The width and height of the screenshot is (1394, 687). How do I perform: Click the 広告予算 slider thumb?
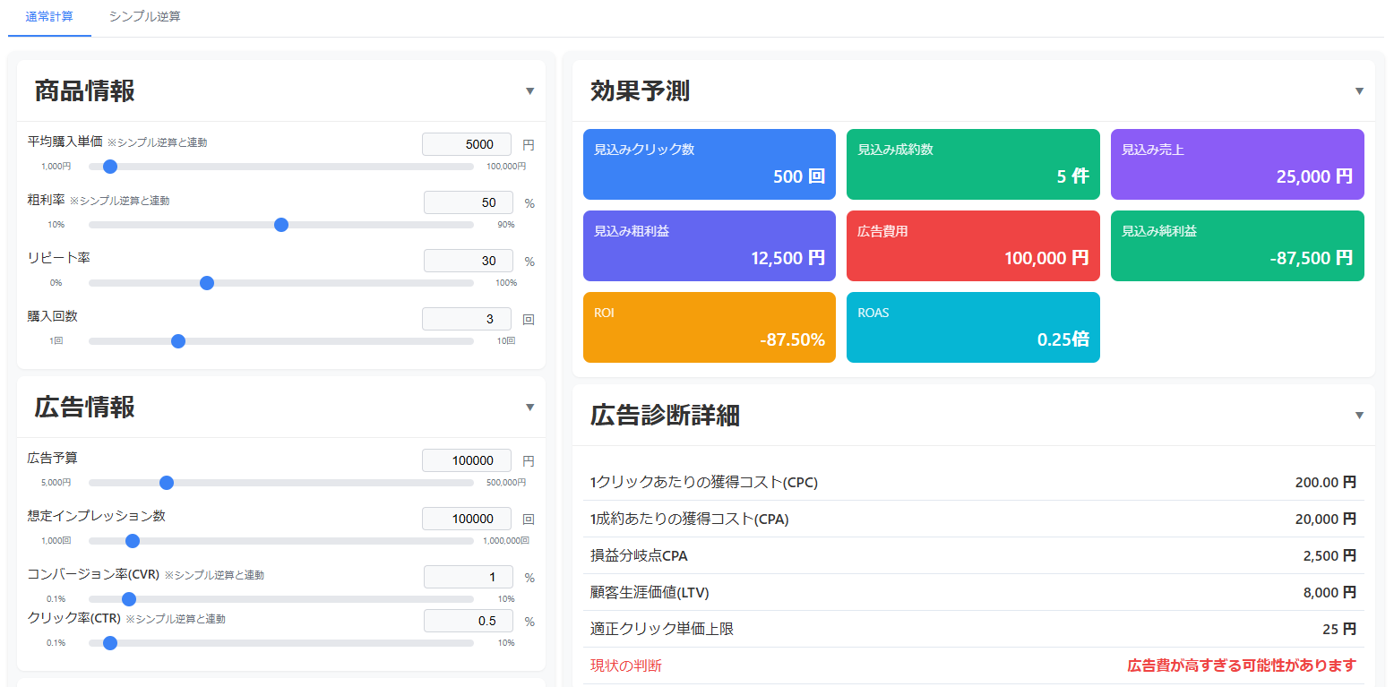click(x=167, y=483)
